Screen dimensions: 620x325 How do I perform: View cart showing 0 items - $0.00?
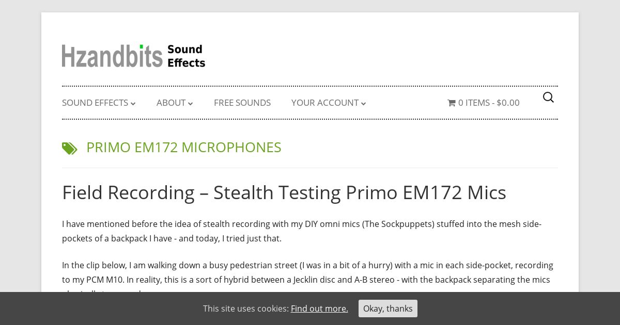(x=489, y=103)
